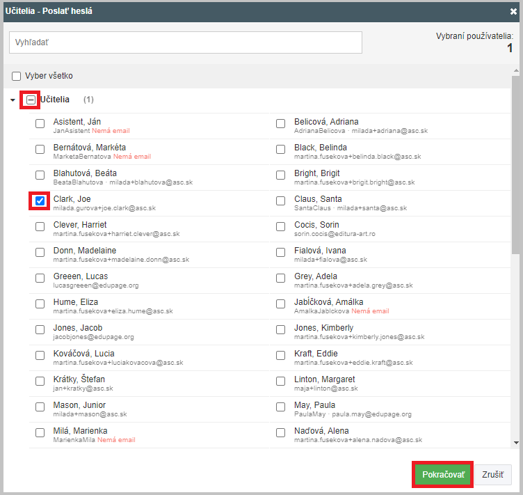Screen dimensions: 523x495
Task: Tick Kraft, Eddie checkbox
Action: 281,355
